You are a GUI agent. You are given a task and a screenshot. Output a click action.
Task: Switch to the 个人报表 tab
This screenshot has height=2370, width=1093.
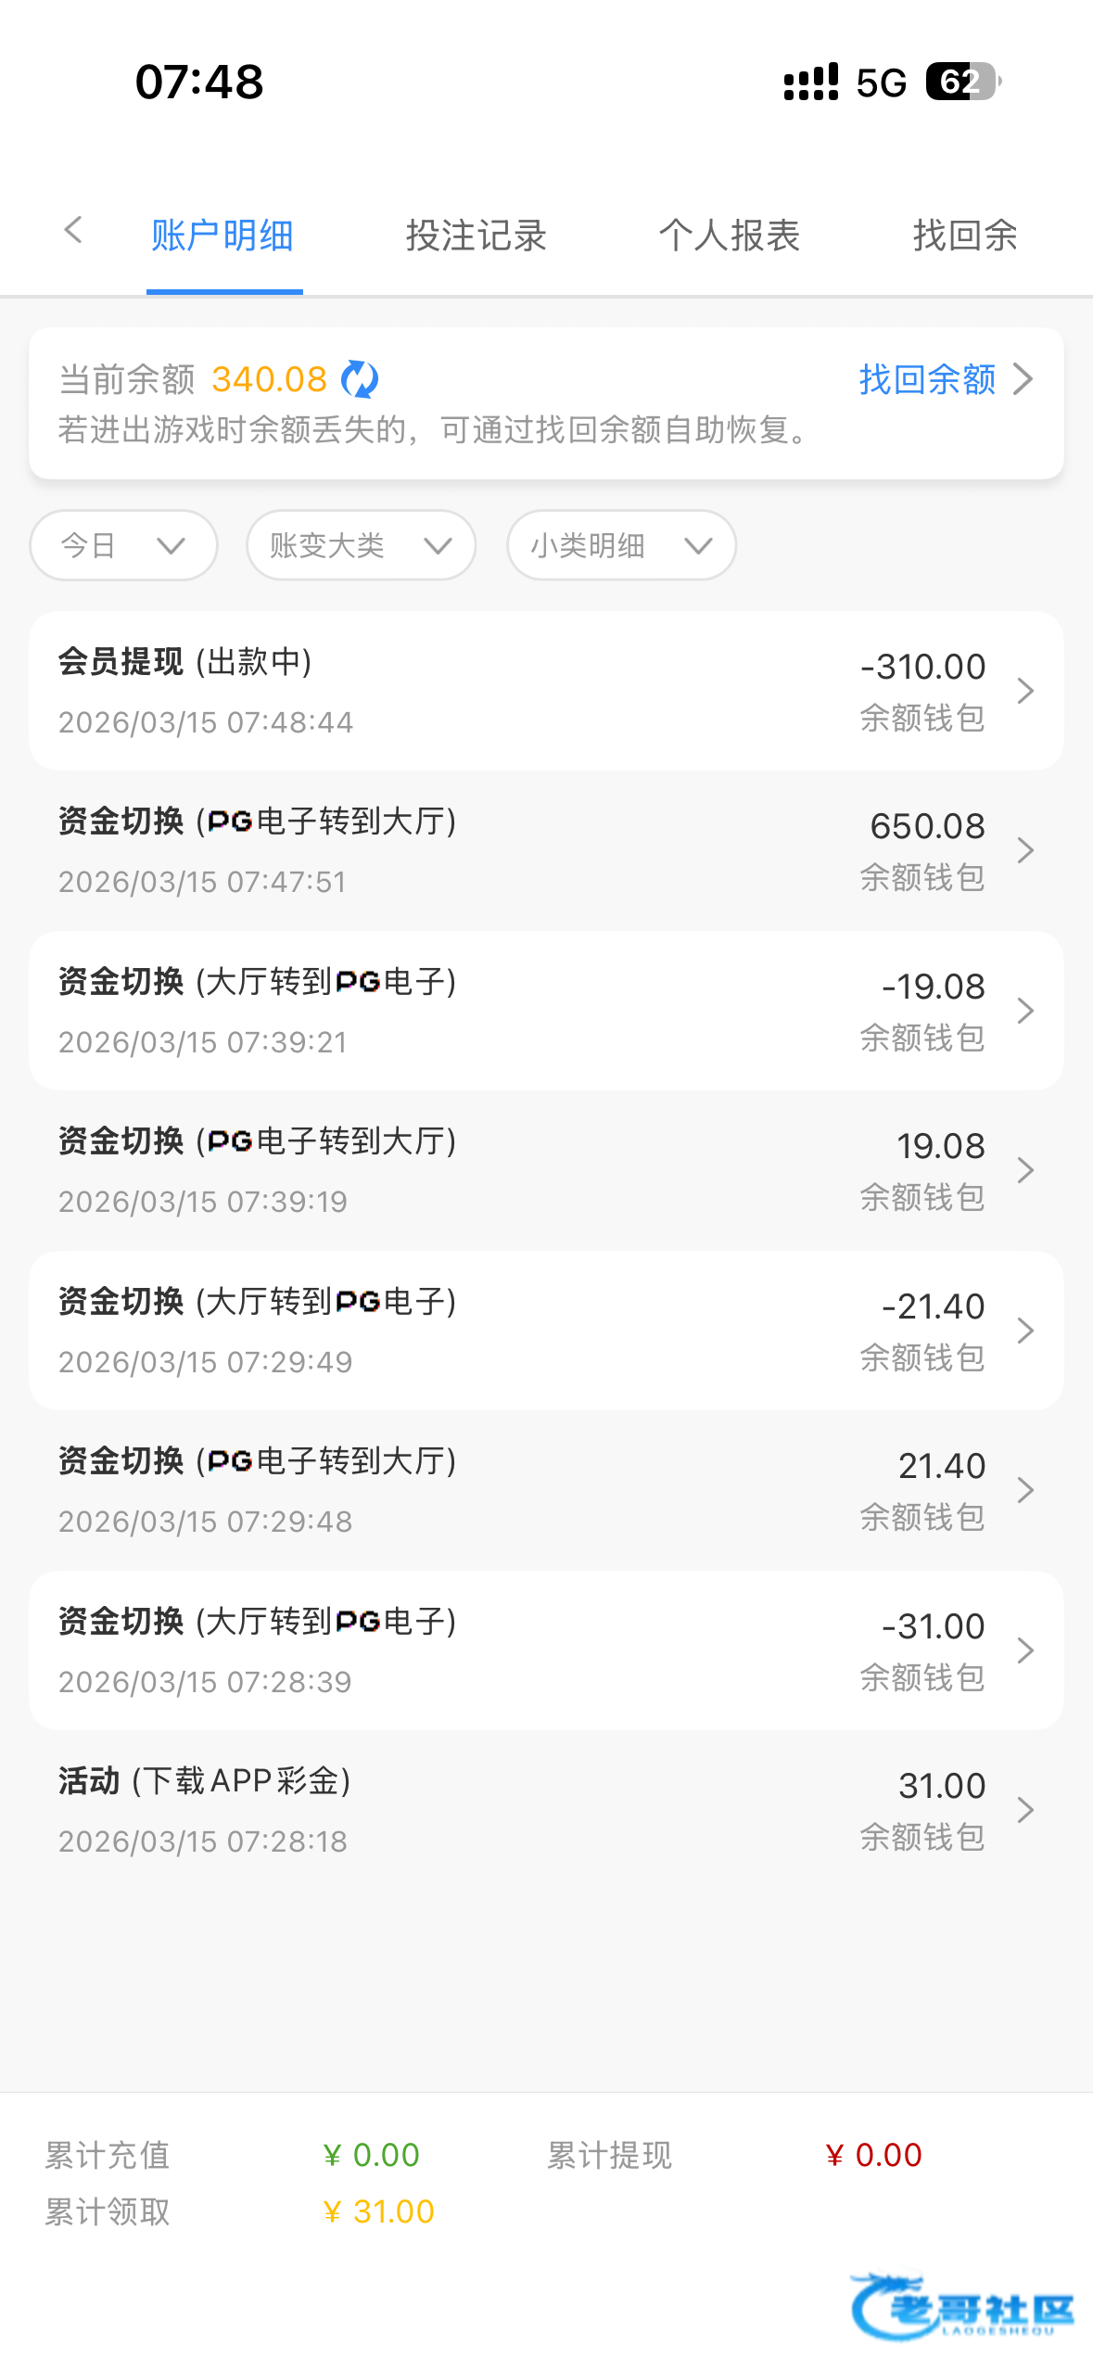(730, 236)
